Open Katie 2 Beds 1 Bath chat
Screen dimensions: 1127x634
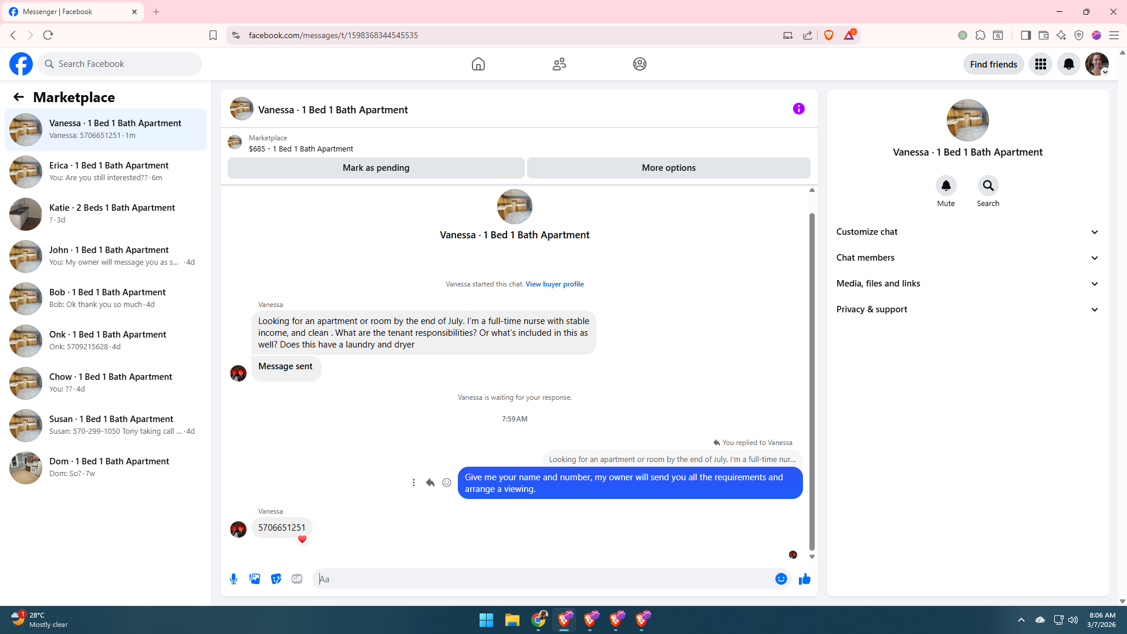click(106, 214)
